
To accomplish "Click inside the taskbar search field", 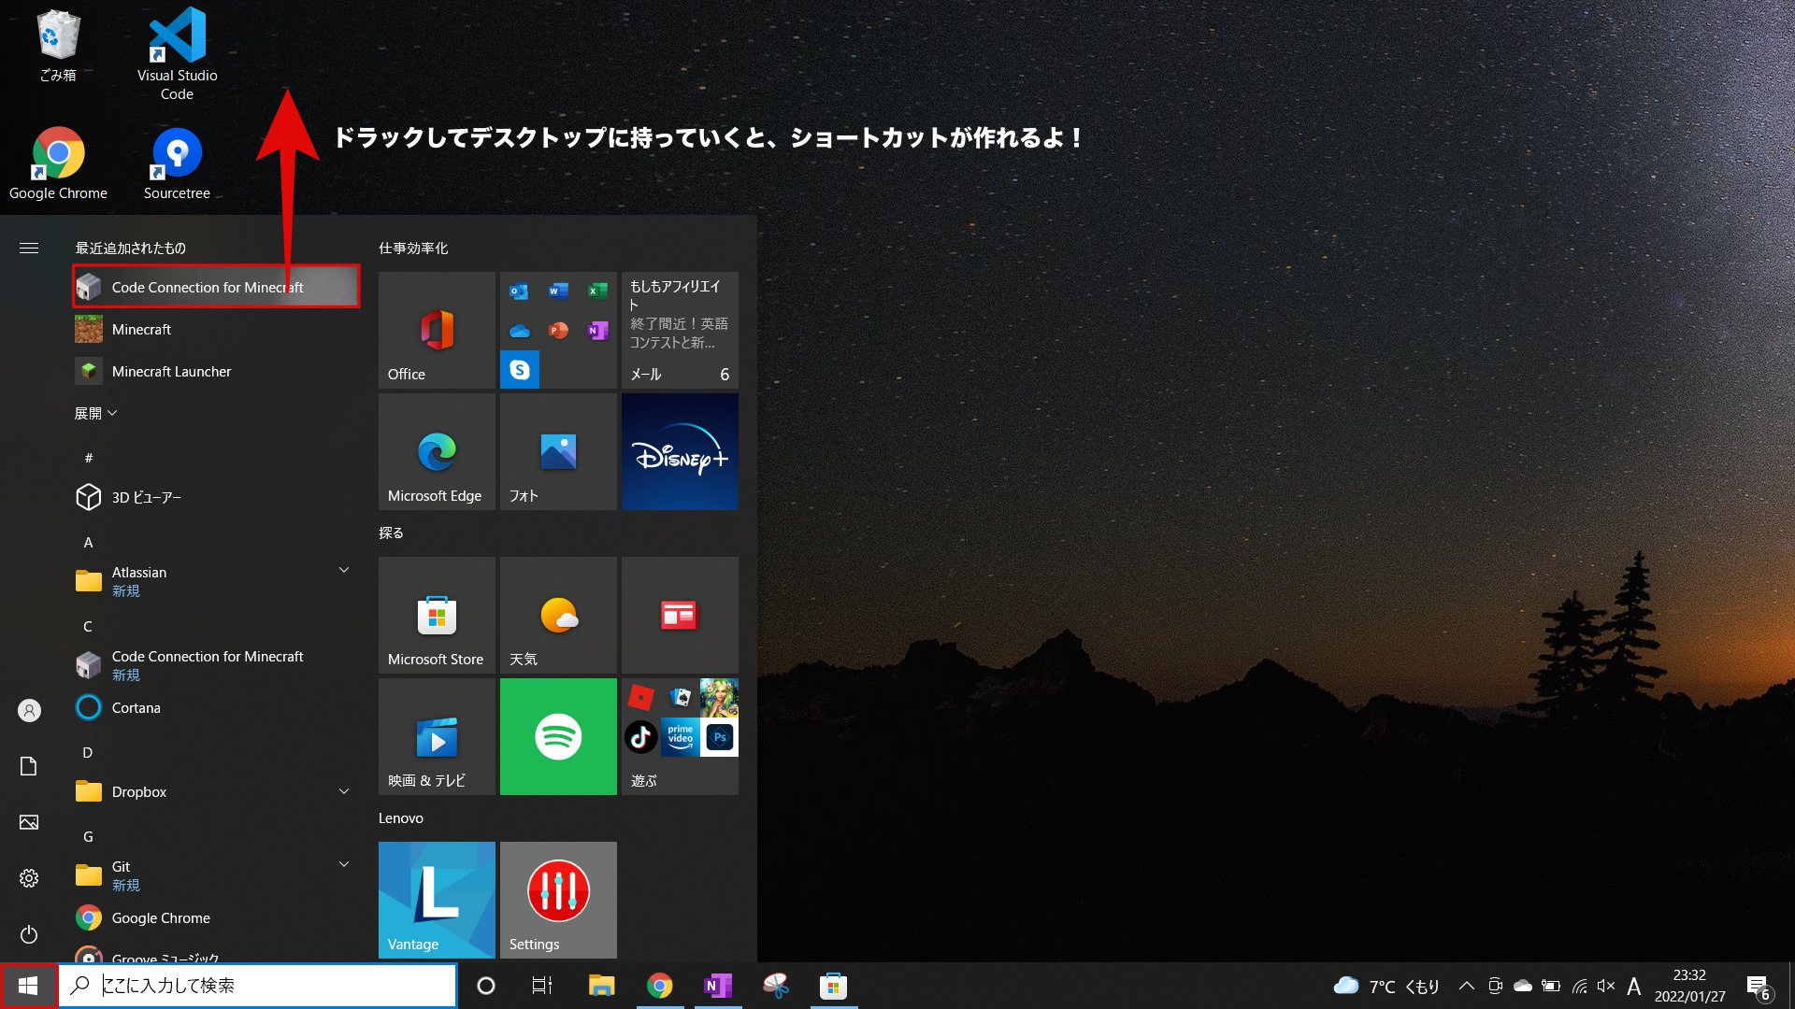I will (257, 985).
